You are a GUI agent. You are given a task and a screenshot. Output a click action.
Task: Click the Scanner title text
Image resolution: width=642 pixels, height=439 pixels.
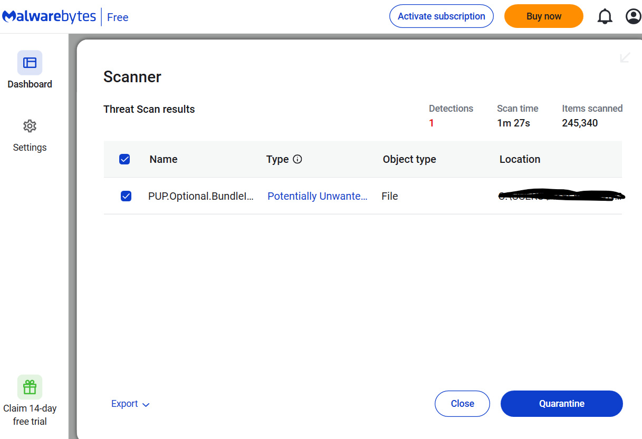132,77
